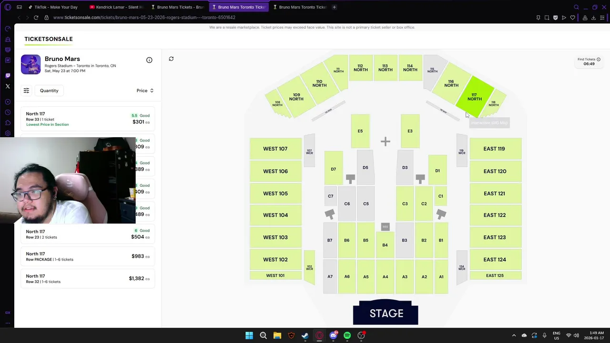Select section EAST 125 on the map
The image size is (610, 343).
[x=495, y=275]
